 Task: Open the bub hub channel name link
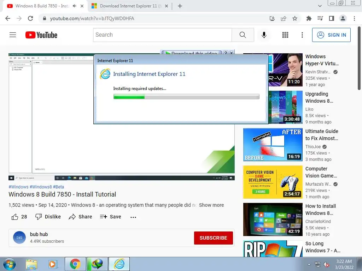click(39, 234)
